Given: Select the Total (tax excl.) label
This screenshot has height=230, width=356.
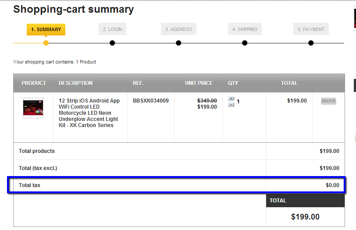Looking at the screenshot, I should pos(38,168).
